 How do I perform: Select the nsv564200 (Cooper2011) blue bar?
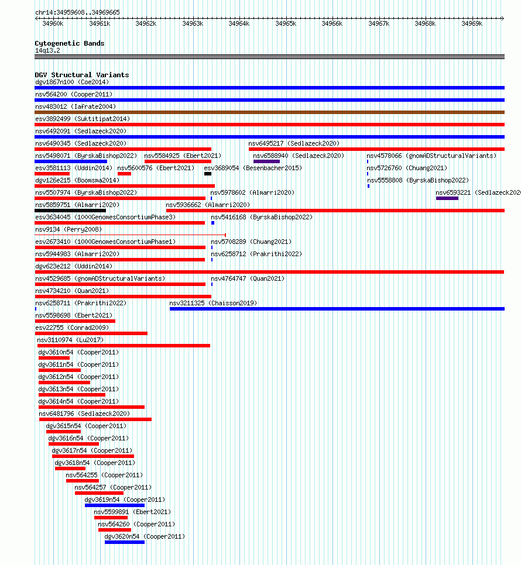[x=269, y=100]
